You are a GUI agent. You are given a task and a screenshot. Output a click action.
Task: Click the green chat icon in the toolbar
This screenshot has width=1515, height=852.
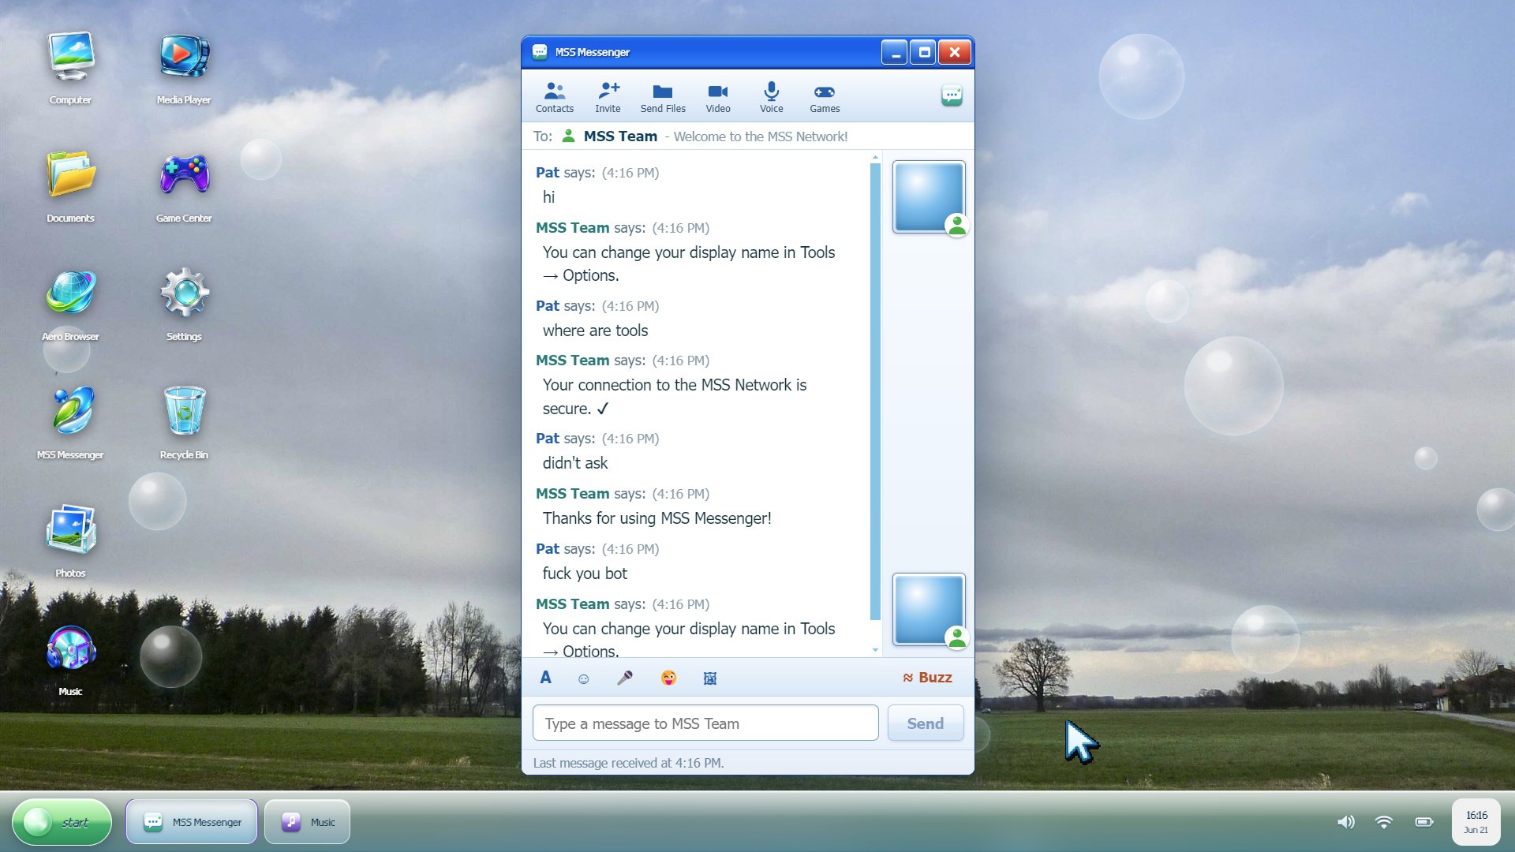tap(952, 96)
